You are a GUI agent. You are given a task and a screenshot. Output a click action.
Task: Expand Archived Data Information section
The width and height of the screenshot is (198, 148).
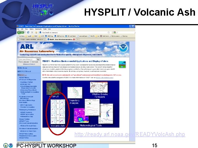pyautogui.click(x=29, y=129)
